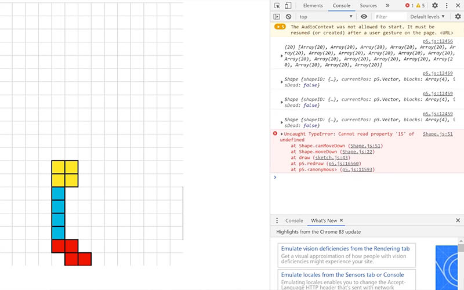The width and height of the screenshot is (464, 290).
Task: Expand the second Shape object log
Action: pyautogui.click(x=282, y=102)
